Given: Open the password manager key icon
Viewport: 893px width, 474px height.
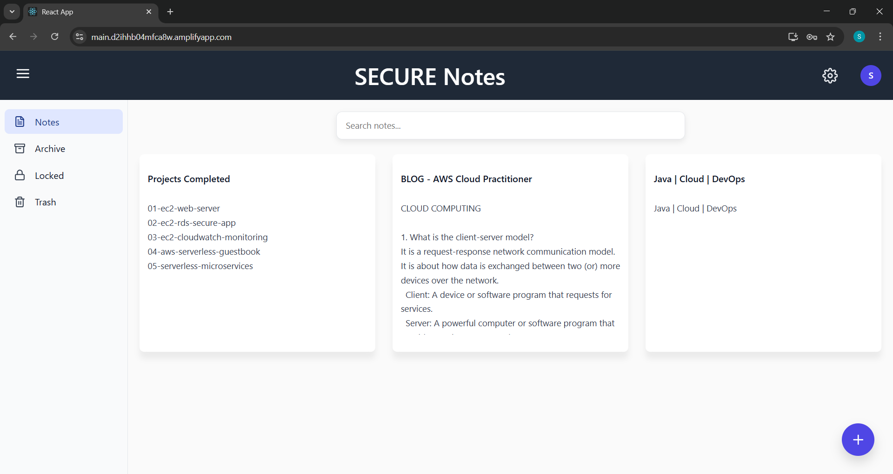Looking at the screenshot, I should (812, 37).
